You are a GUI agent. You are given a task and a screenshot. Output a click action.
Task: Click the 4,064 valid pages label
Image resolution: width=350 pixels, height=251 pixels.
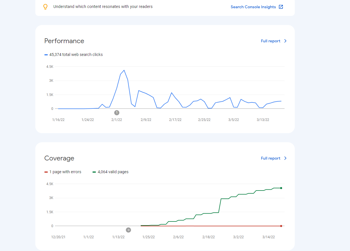113,172
